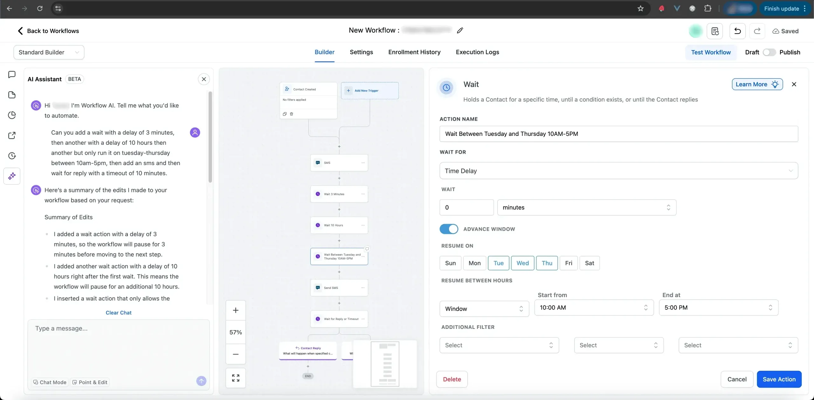Open the History clock panel

pyautogui.click(x=12, y=156)
